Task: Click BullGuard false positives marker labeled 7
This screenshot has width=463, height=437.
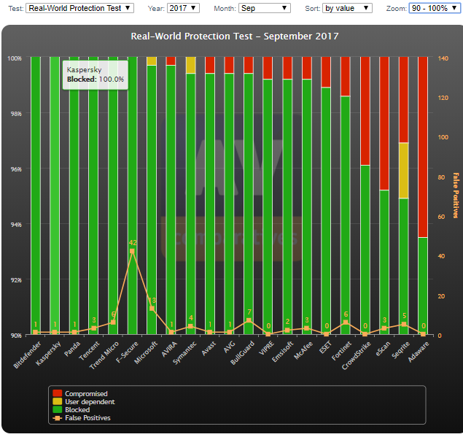Action: pyautogui.click(x=249, y=320)
